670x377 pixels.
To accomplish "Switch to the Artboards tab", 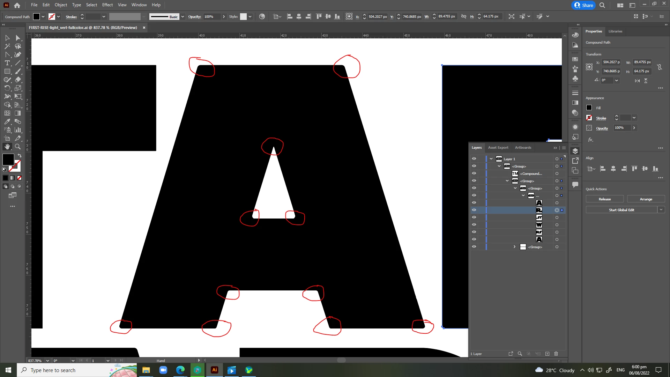I will (x=523, y=148).
